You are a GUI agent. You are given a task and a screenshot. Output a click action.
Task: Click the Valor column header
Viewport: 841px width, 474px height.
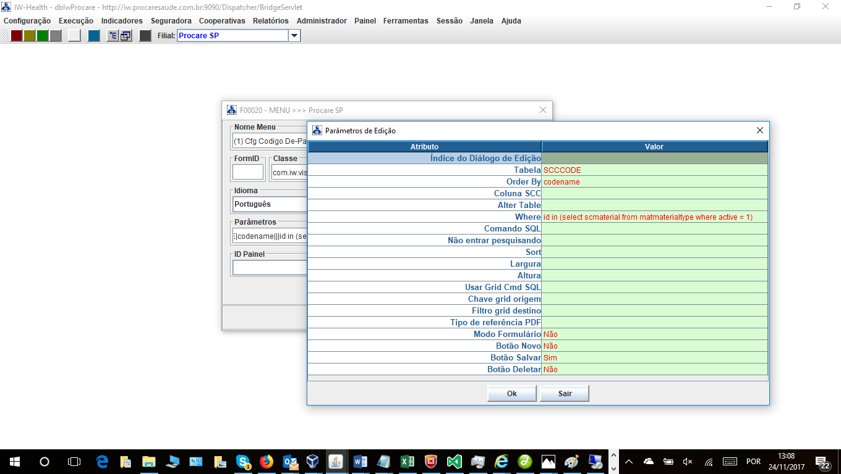click(x=655, y=147)
